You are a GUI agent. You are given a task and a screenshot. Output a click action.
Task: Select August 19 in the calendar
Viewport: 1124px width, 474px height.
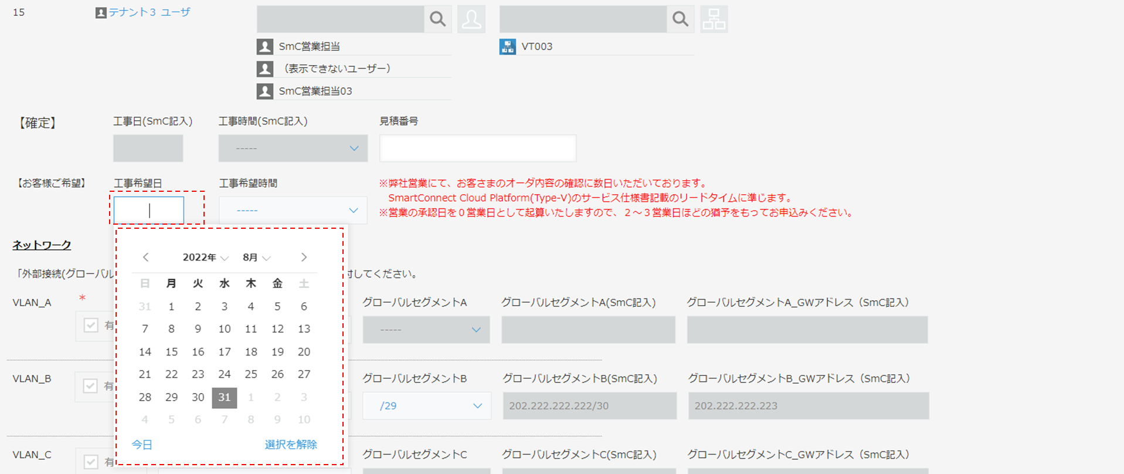pyautogui.click(x=277, y=352)
